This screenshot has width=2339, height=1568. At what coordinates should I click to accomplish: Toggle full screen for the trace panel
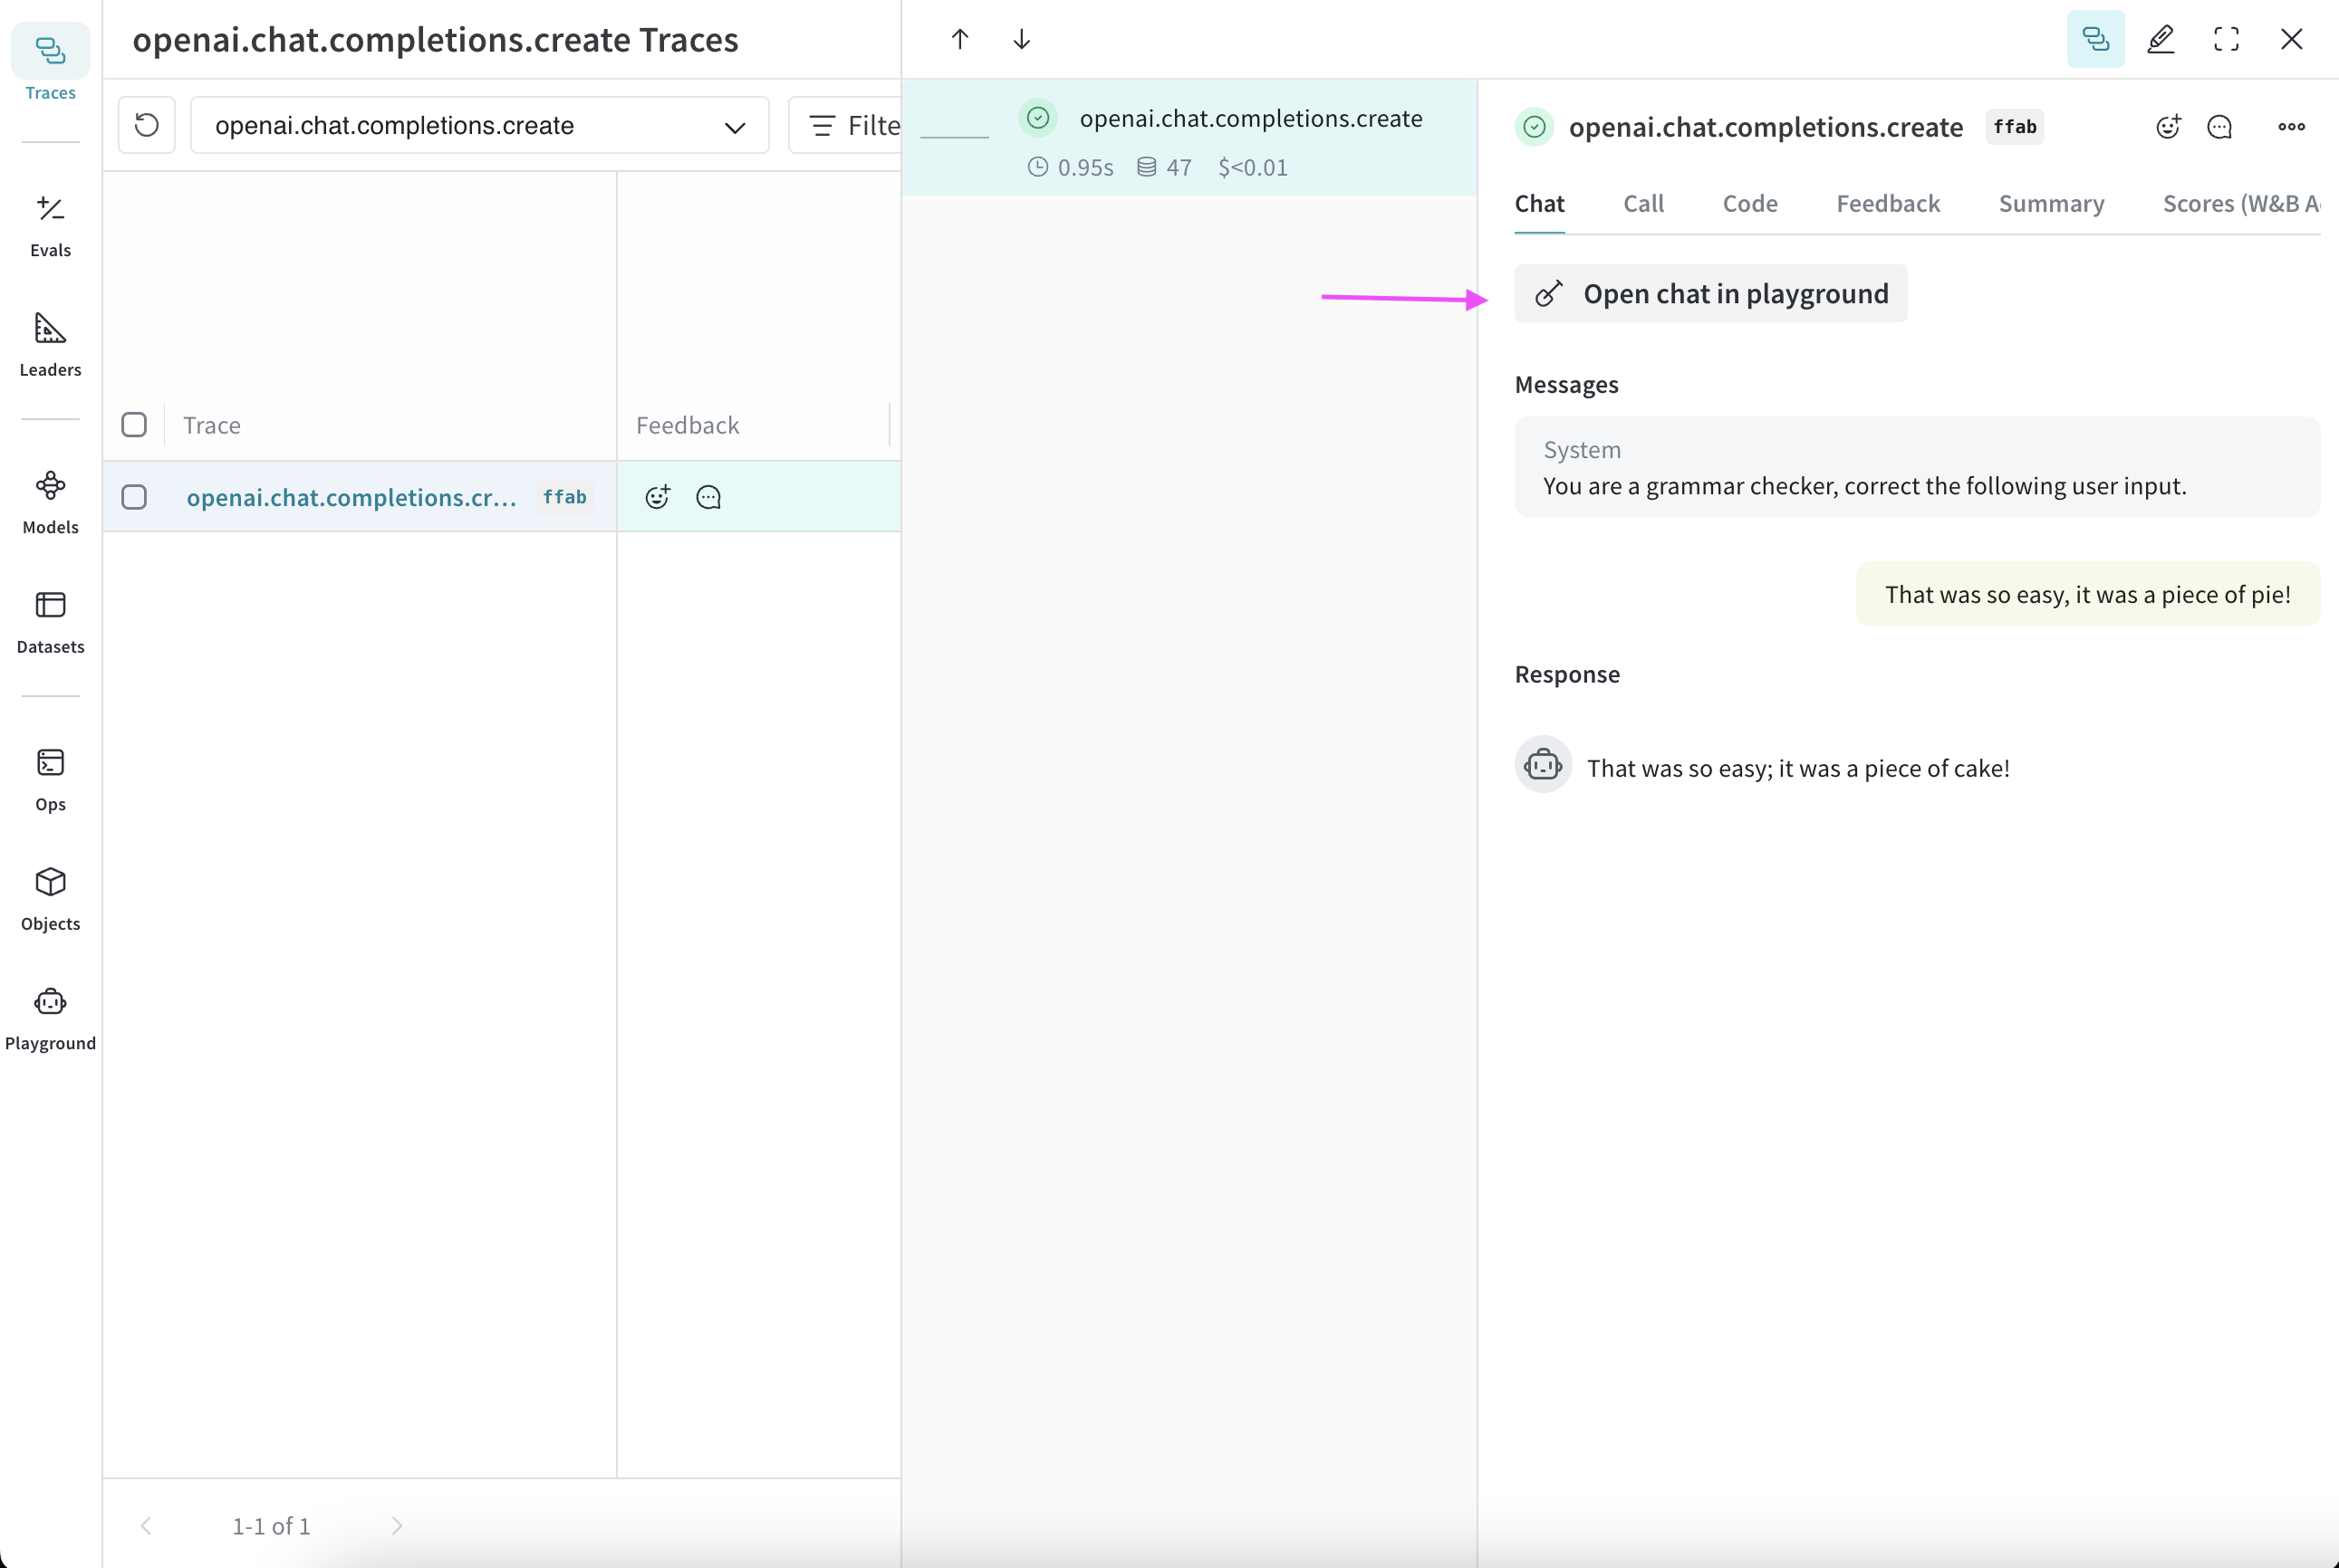pyautogui.click(x=2226, y=39)
